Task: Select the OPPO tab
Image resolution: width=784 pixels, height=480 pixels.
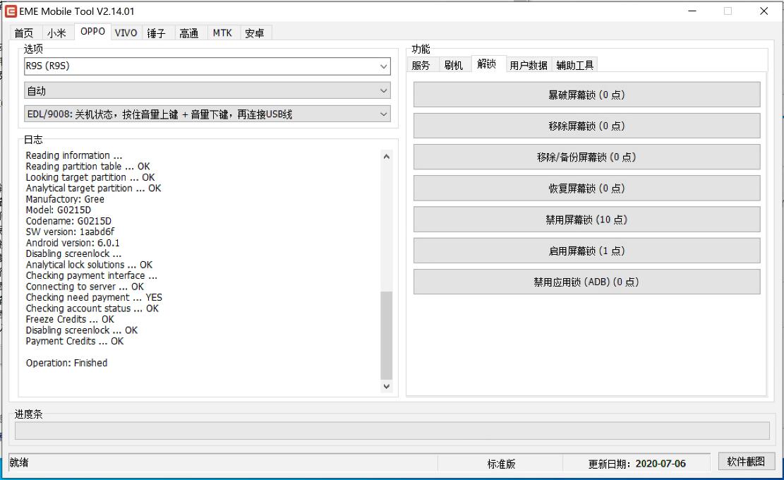Action: click(92, 32)
